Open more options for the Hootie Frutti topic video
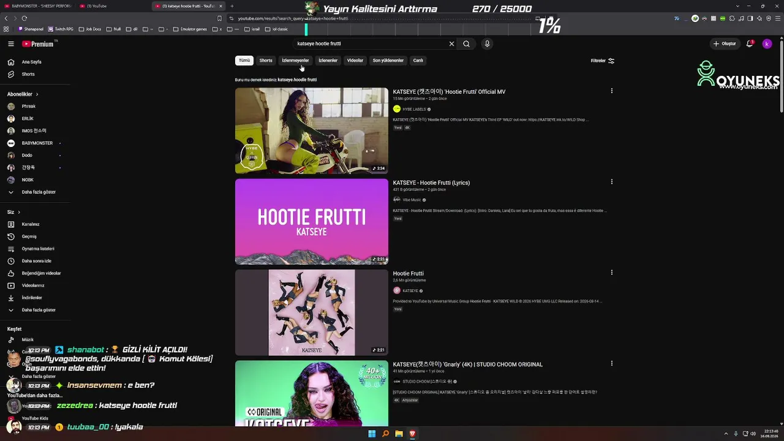The height and width of the screenshot is (441, 784). tap(611, 273)
